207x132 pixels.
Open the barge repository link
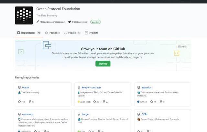[85, 114]
